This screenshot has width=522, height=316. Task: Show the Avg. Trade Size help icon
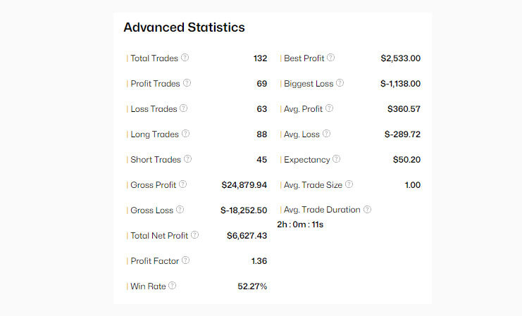(349, 184)
